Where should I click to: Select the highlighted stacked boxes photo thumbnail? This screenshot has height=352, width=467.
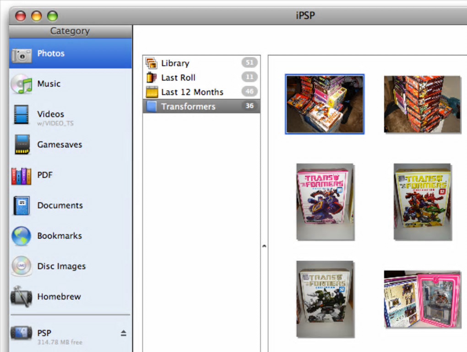[x=325, y=104]
